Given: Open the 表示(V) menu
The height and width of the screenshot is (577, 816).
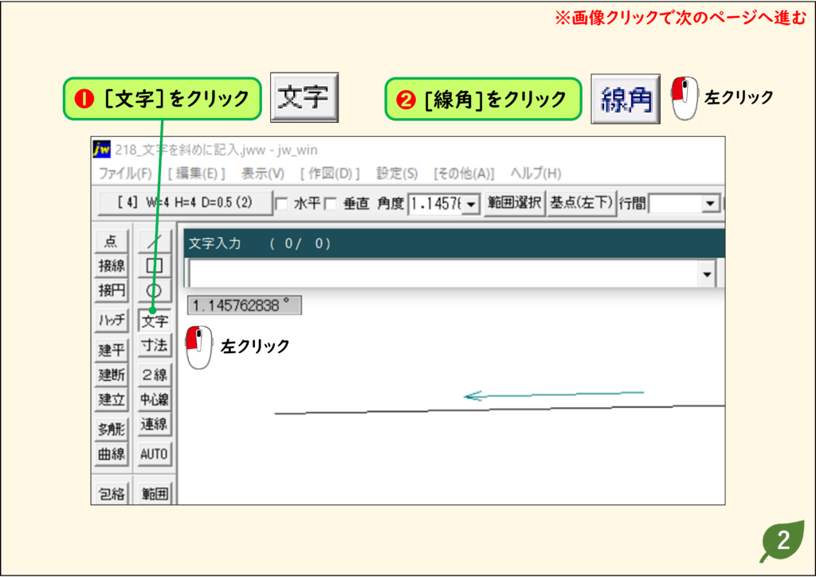Looking at the screenshot, I should (x=263, y=173).
